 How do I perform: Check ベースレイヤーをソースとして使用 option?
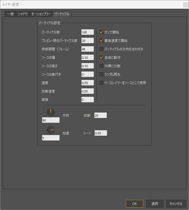(101, 83)
